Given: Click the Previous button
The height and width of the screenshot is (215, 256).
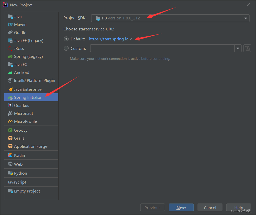Looking at the screenshot, I should click(152, 208).
